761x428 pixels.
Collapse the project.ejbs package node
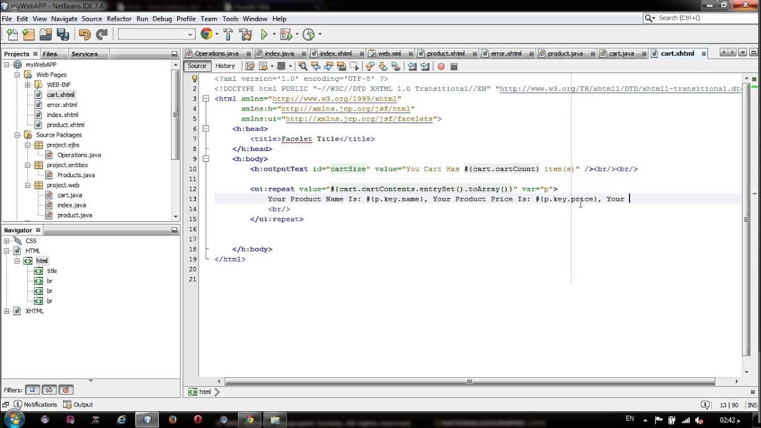coord(28,145)
